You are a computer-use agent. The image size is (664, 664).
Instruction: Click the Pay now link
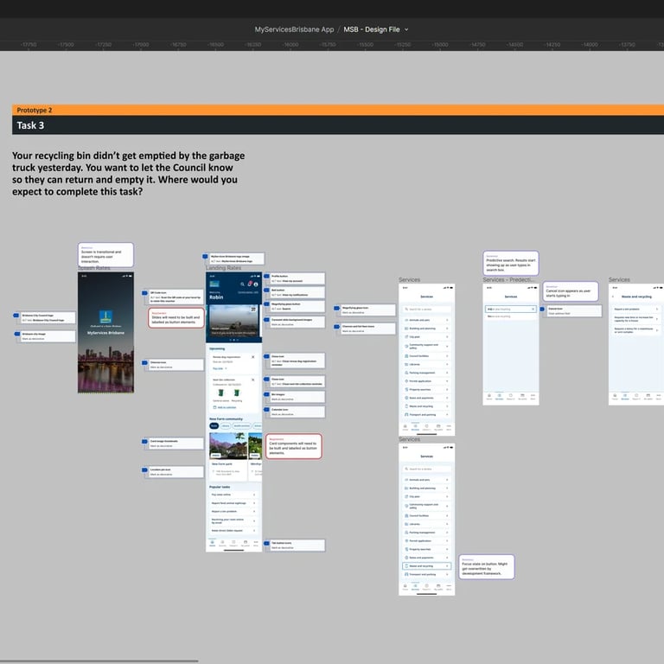point(220,368)
